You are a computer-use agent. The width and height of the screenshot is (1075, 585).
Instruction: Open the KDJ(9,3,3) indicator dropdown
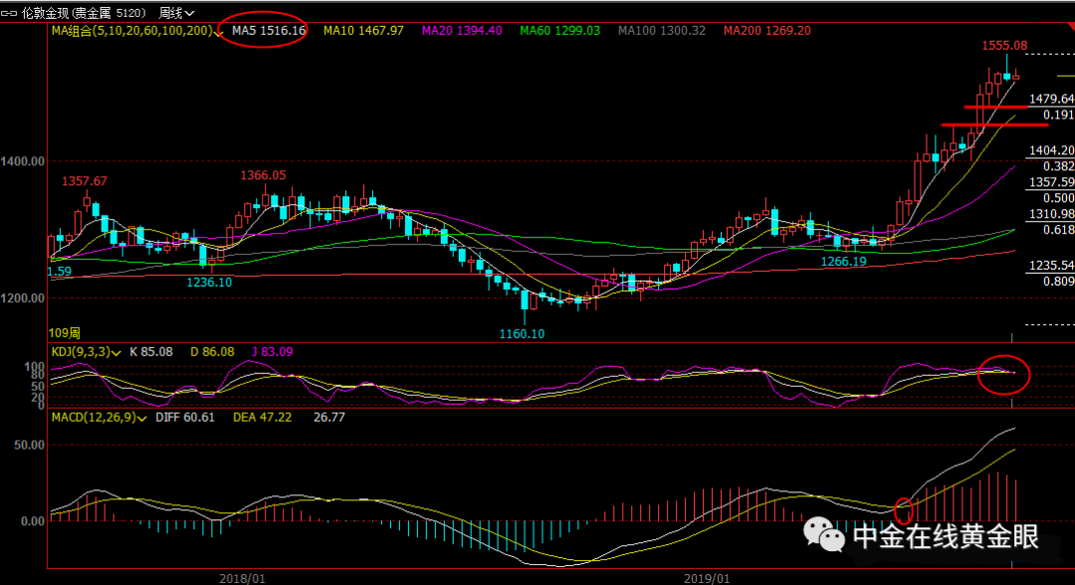click(x=115, y=353)
